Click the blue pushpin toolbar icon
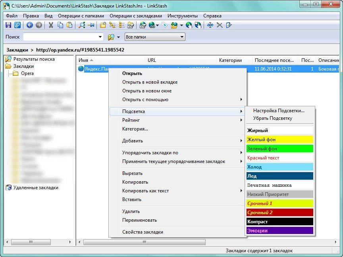Image resolution: width=343 pixels, height=257 pixels. coord(91,25)
